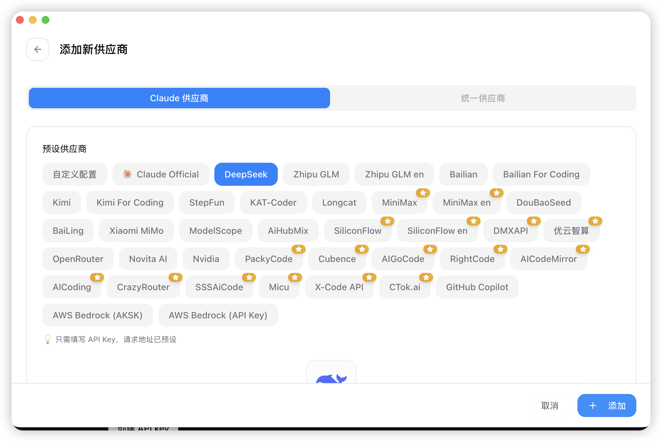The image size is (662, 442).
Task: Select the Claude Official preset
Action: pyautogui.click(x=161, y=174)
